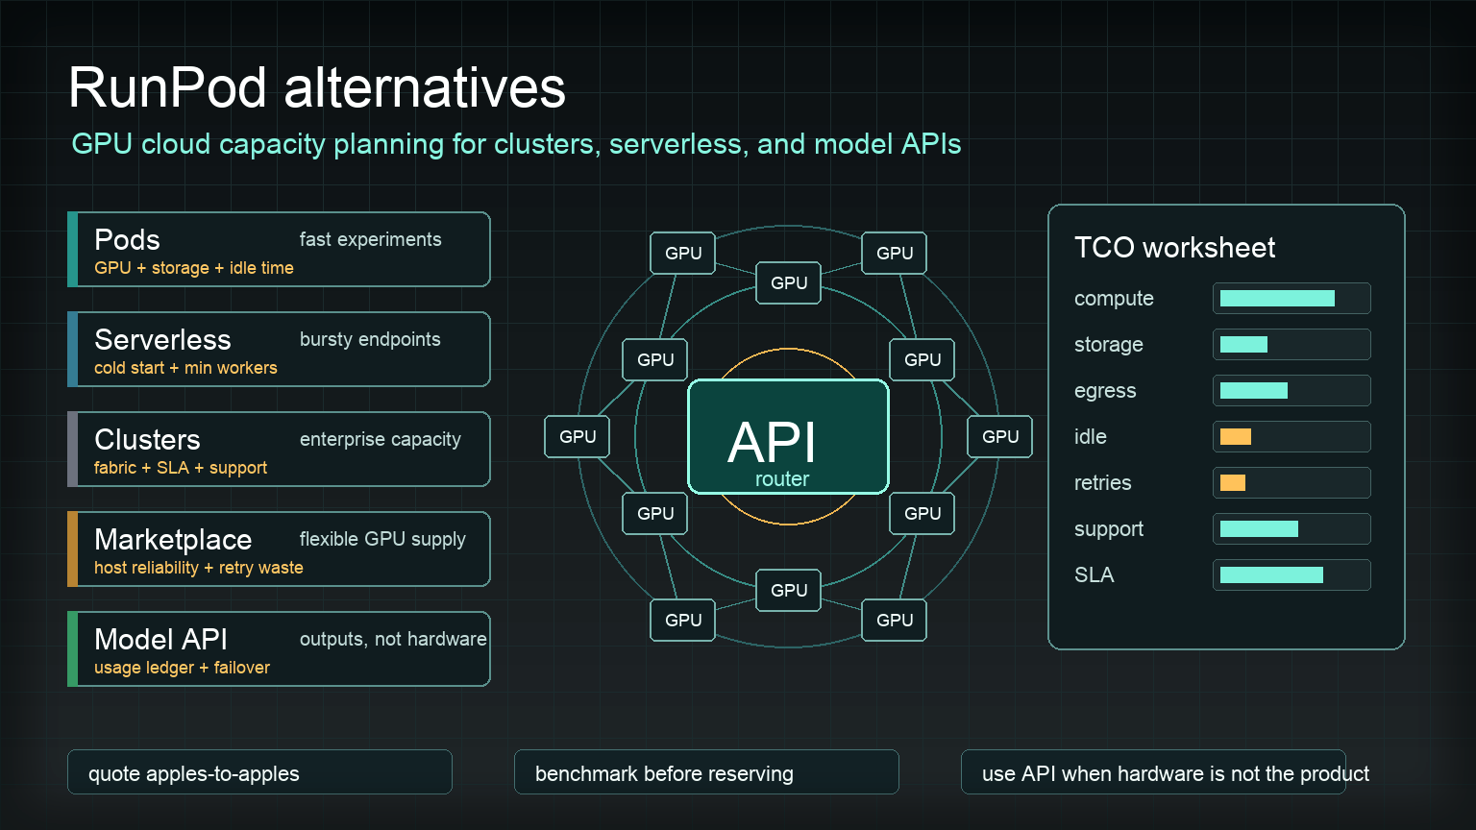Select 'cold start + min workers' text
Image resolution: width=1476 pixels, height=830 pixels.
[185, 368]
